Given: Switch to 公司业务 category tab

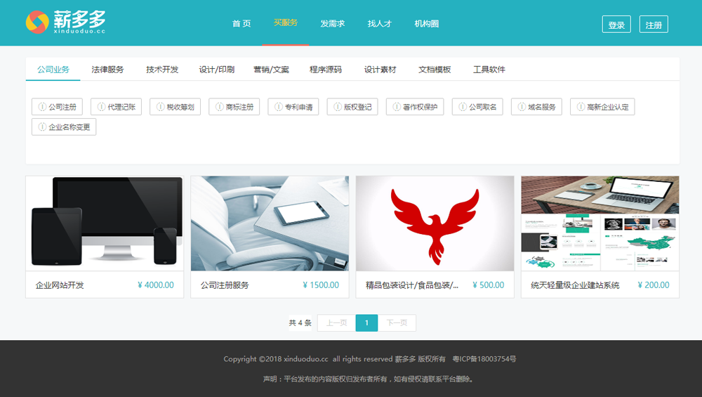Looking at the screenshot, I should [53, 70].
